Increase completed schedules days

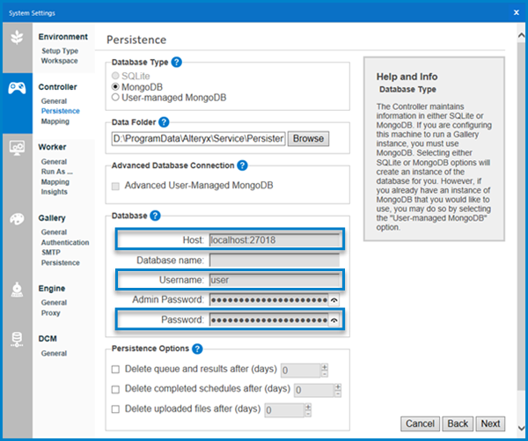(x=338, y=386)
